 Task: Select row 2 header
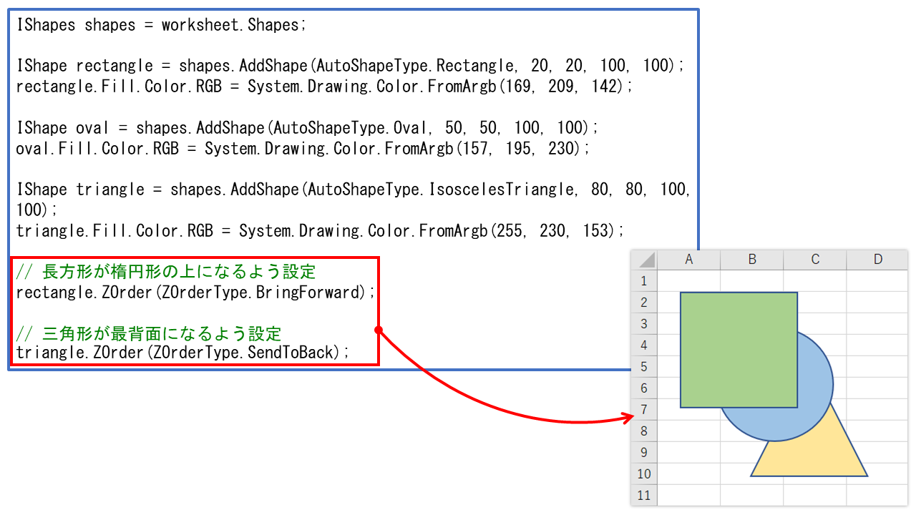point(644,302)
